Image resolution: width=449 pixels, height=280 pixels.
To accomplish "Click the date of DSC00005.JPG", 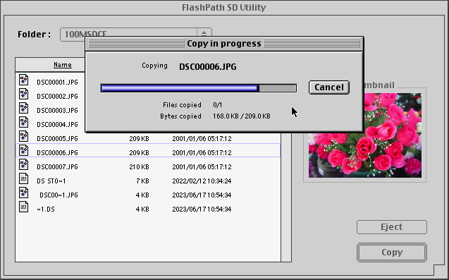I will click(202, 138).
